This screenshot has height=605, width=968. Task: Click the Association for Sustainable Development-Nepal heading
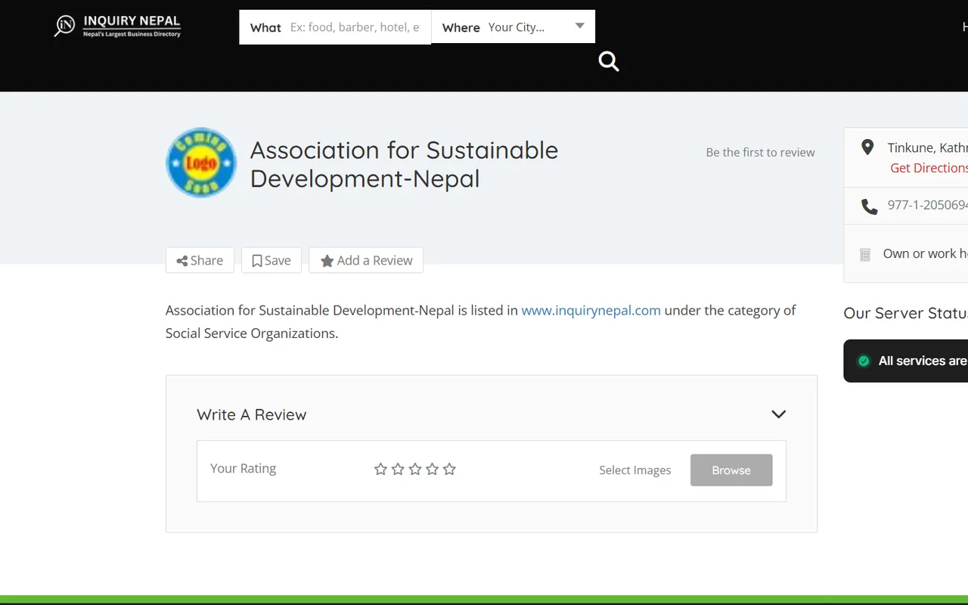click(x=405, y=164)
